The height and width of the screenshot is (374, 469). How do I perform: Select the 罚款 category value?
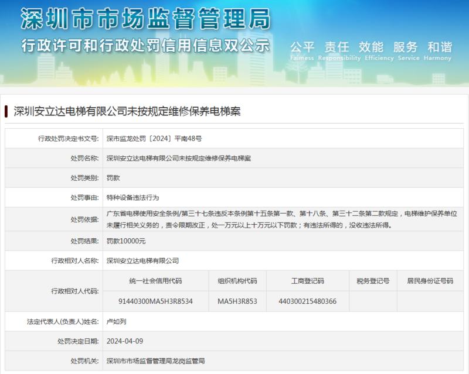point(113,178)
